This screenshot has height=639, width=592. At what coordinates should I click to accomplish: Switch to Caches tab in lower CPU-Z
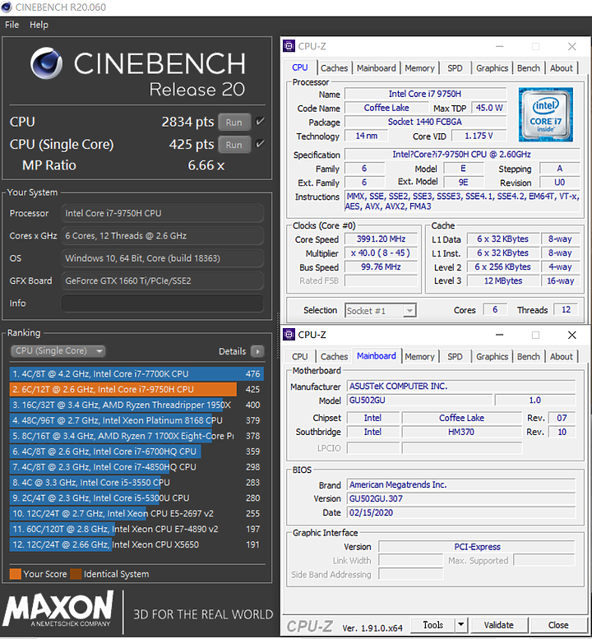(x=334, y=357)
